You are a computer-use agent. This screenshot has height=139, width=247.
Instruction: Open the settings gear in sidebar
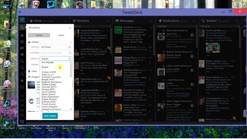[x=22, y=115]
